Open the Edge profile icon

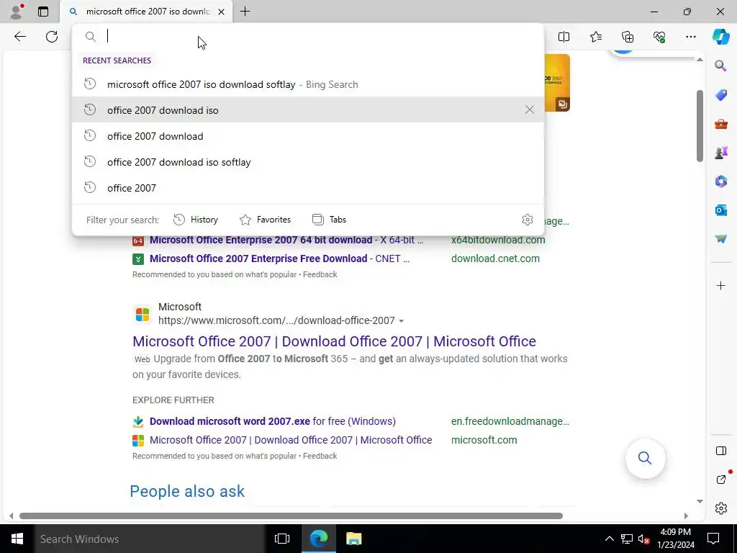pyautogui.click(x=16, y=12)
